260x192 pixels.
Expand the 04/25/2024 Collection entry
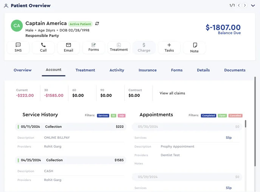pos(71,160)
